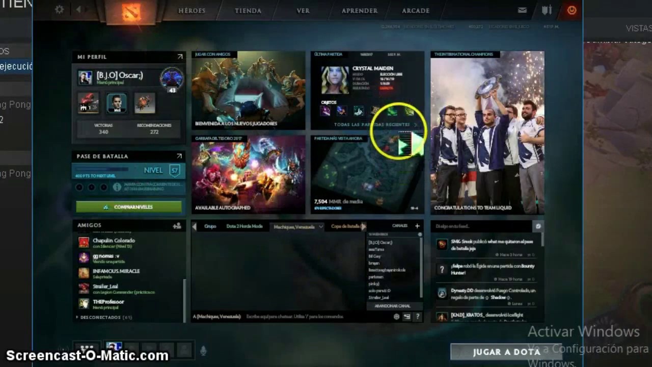Select the player card showcase slot
Image resolution: width=652 pixels, height=367 pixels.
(117, 103)
